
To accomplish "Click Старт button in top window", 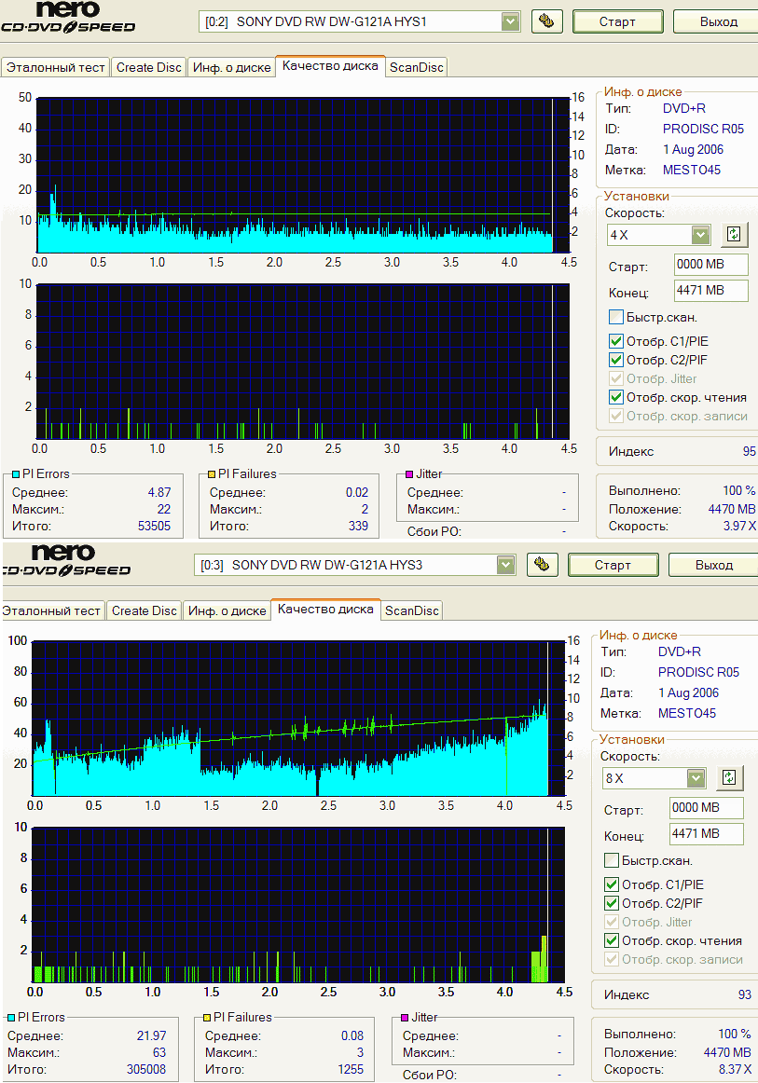I will click(x=618, y=21).
